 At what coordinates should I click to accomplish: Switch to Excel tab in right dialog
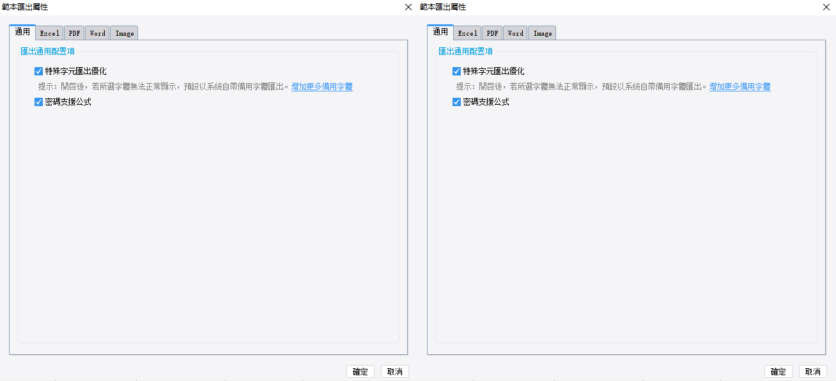467,33
